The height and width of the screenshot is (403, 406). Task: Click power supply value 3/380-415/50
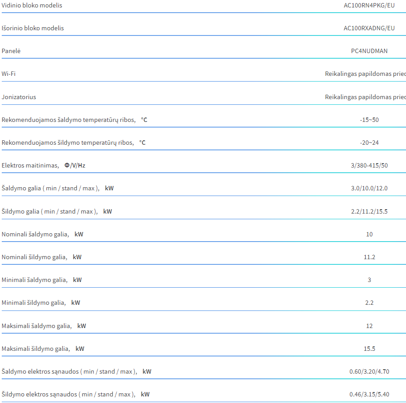(369, 165)
